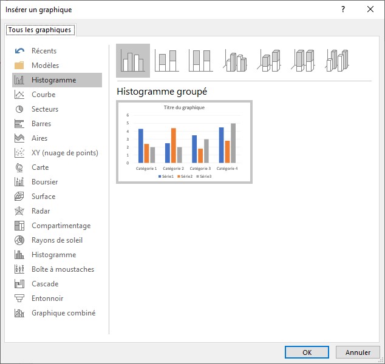Choose the 3D 100% stacked column subtype icon

[304, 61]
